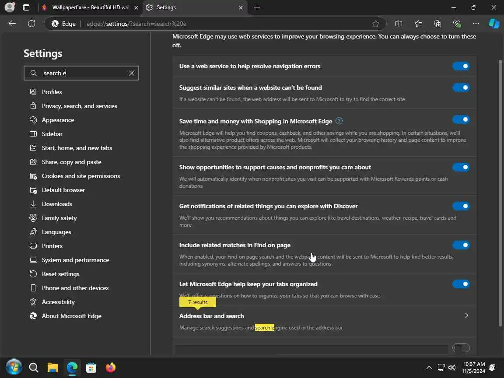Screen dimensions: 504x378
Task: Open the taskbar clock and date
Action: click(x=474, y=367)
